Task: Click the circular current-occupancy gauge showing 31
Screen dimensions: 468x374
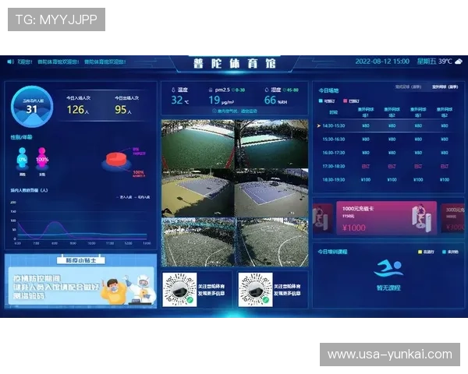Action: coord(32,107)
